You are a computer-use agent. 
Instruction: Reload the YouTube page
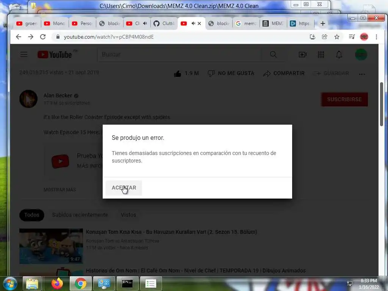click(43, 37)
